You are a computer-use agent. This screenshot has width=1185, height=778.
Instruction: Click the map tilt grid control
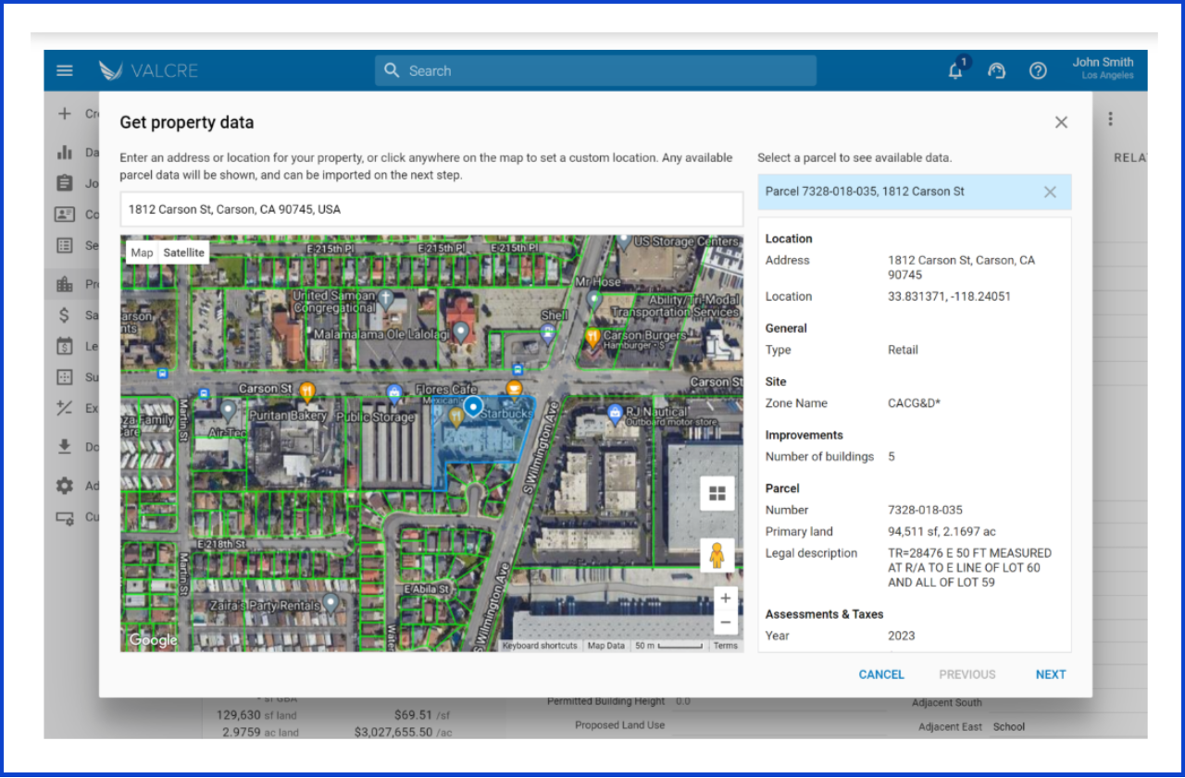(x=717, y=493)
